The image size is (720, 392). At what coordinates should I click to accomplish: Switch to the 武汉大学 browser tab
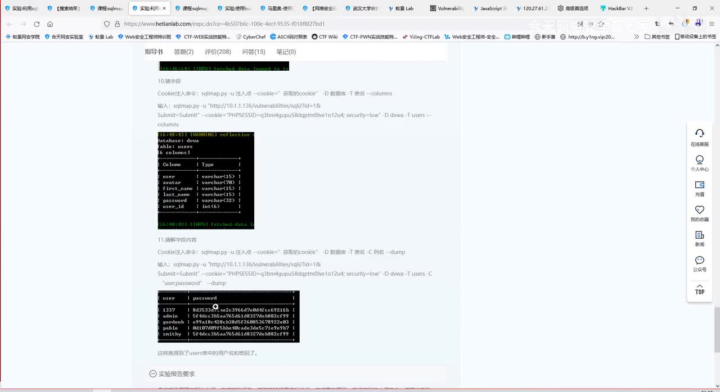363,8
